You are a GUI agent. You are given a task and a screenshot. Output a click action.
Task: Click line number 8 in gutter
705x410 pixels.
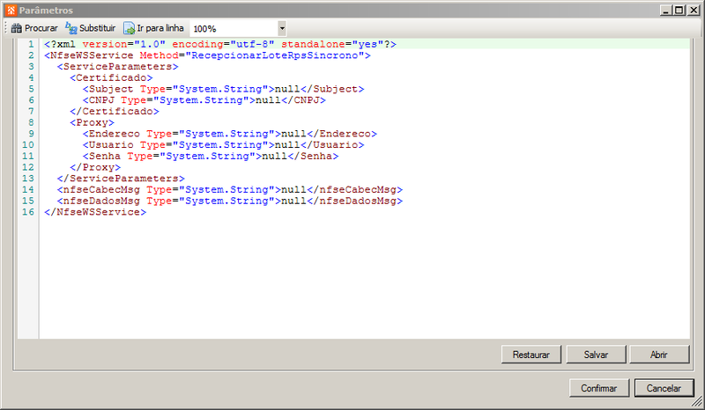click(31, 122)
